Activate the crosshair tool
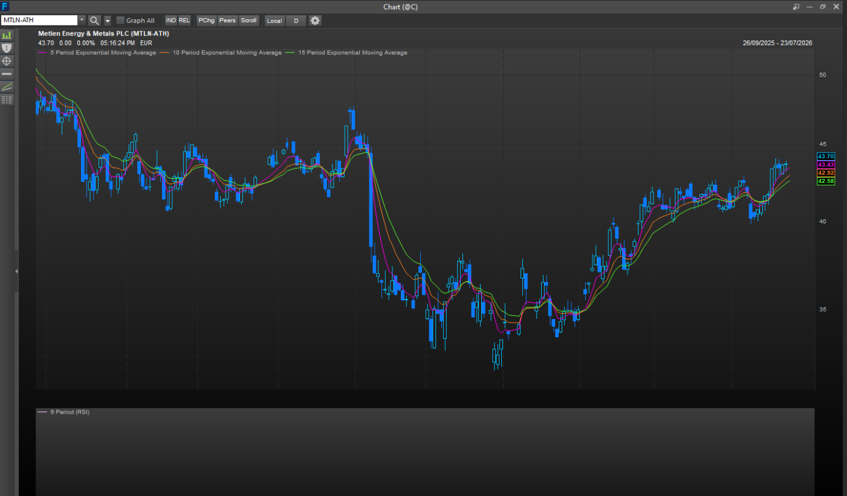 pos(7,61)
